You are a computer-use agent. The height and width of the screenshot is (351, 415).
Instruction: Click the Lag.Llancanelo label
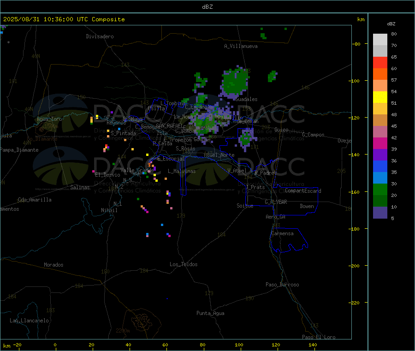point(29,321)
